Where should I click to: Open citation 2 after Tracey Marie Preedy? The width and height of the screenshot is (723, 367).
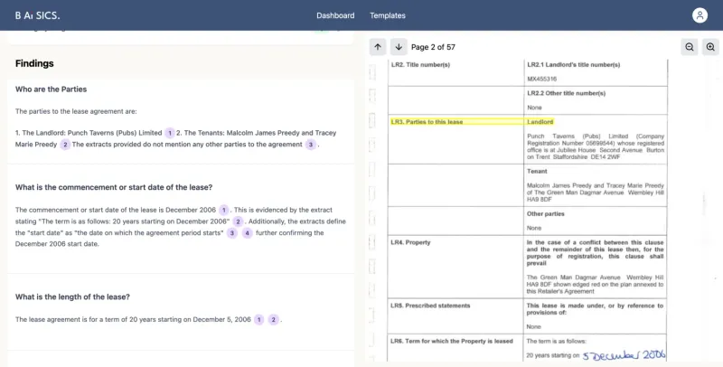pos(65,145)
